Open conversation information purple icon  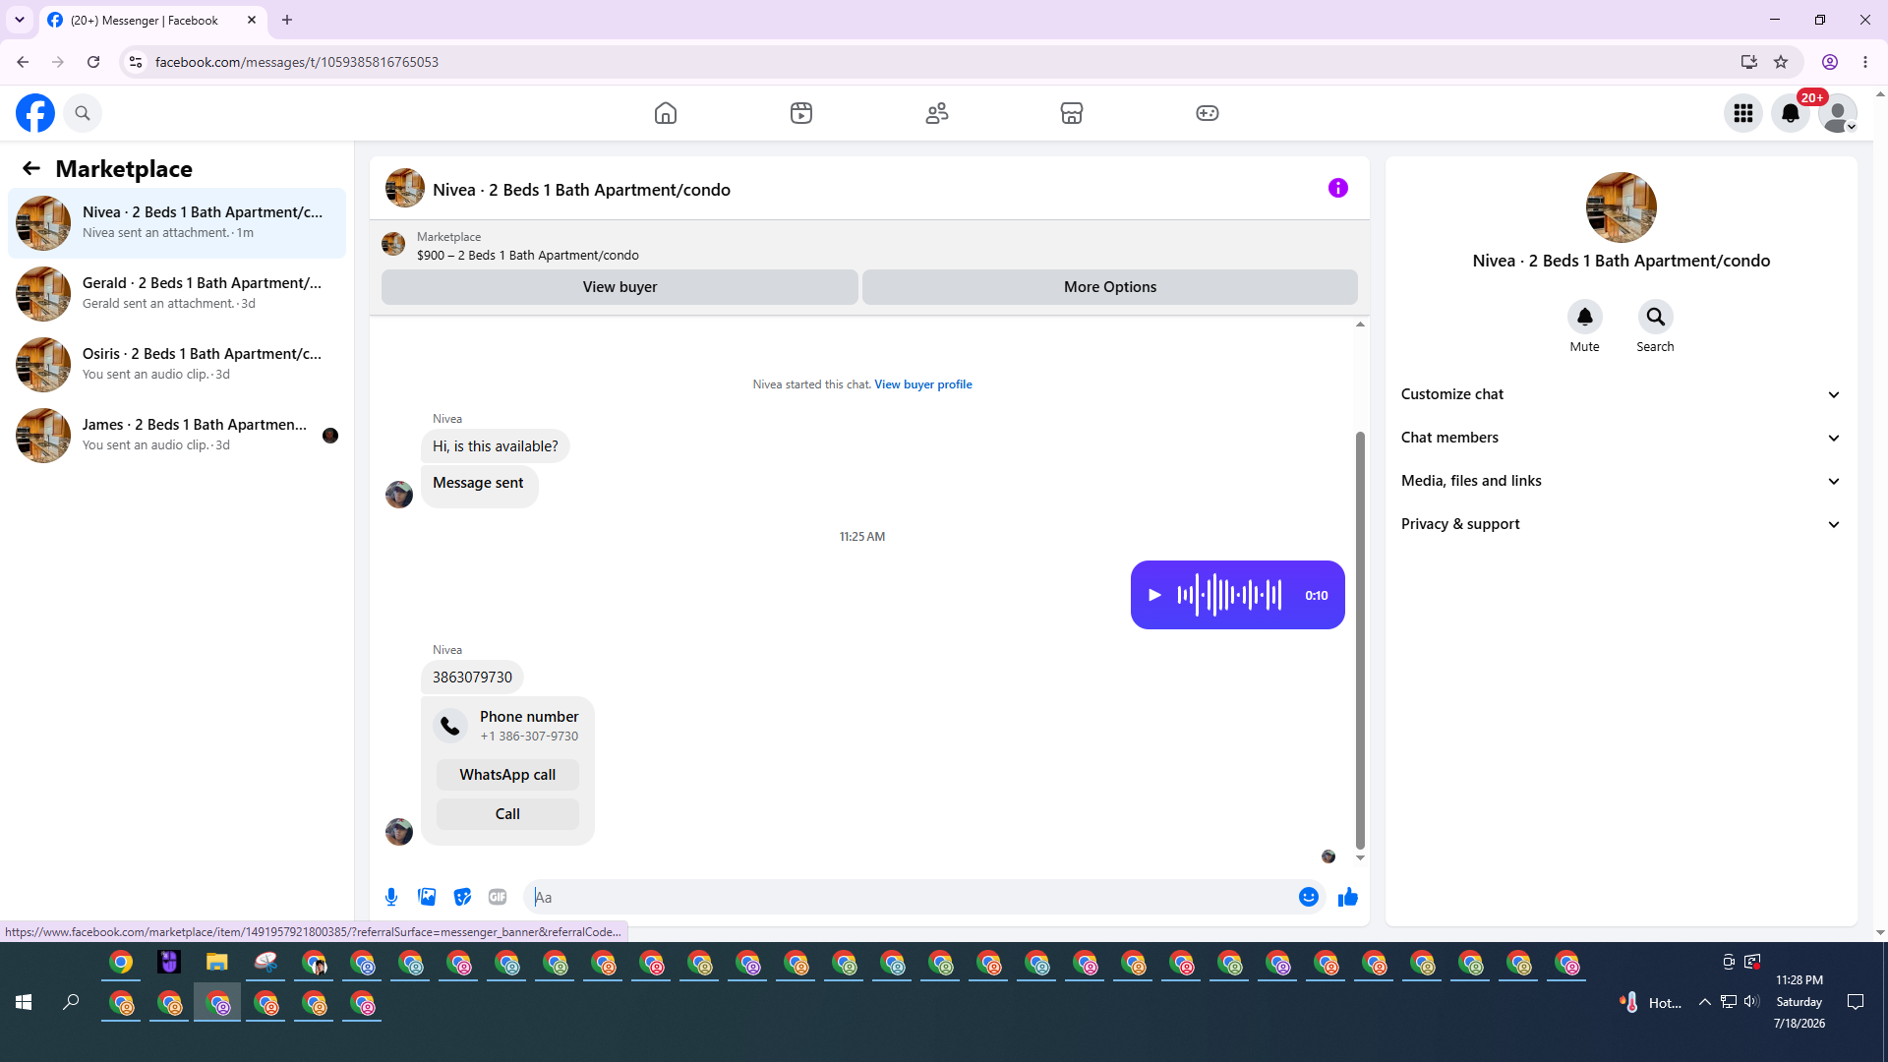1338,188
